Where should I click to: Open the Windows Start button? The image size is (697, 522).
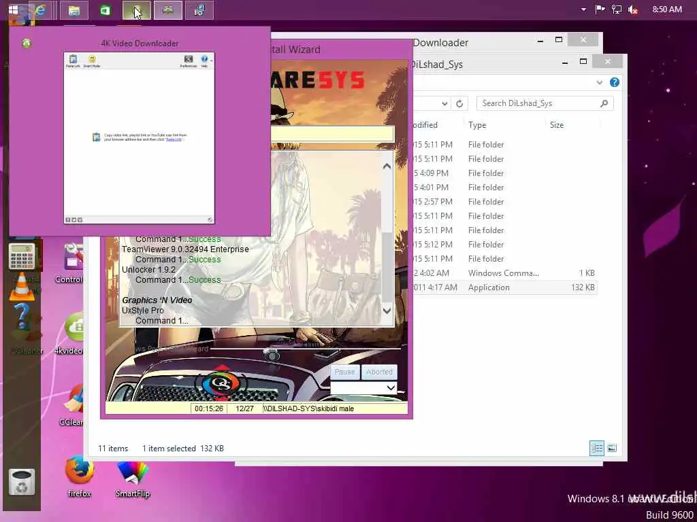pyautogui.click(x=14, y=10)
